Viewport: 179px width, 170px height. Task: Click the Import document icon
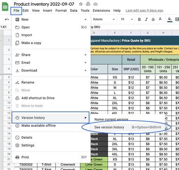17,35
